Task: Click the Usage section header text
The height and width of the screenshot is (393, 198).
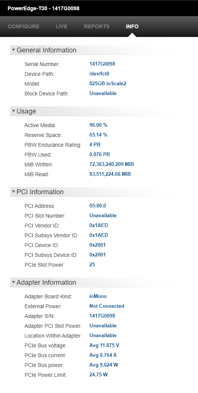Action: 26,111
